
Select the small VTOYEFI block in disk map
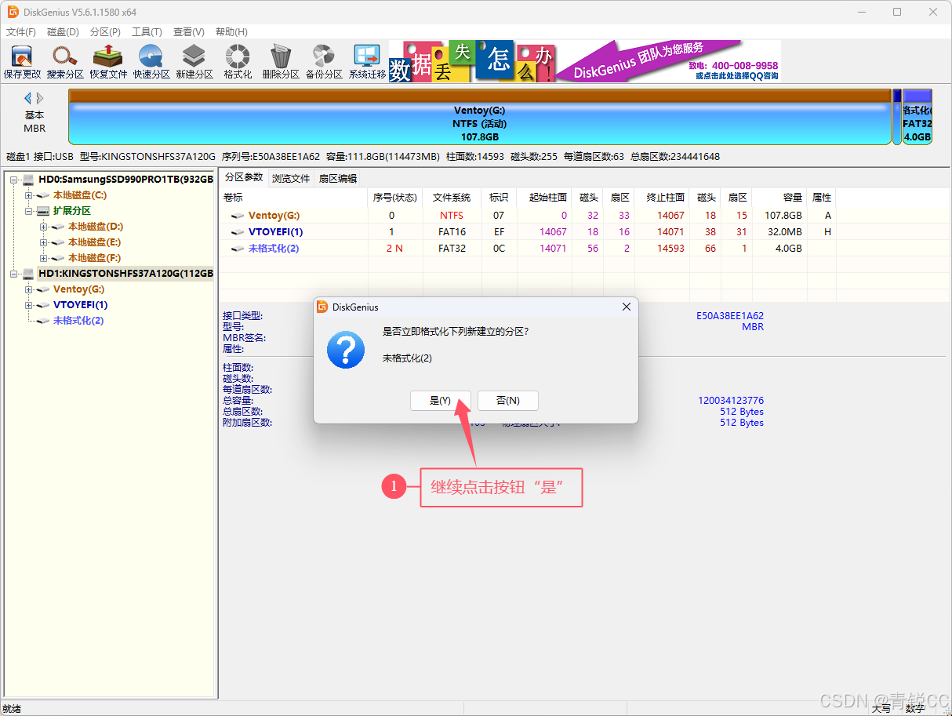tap(897, 117)
